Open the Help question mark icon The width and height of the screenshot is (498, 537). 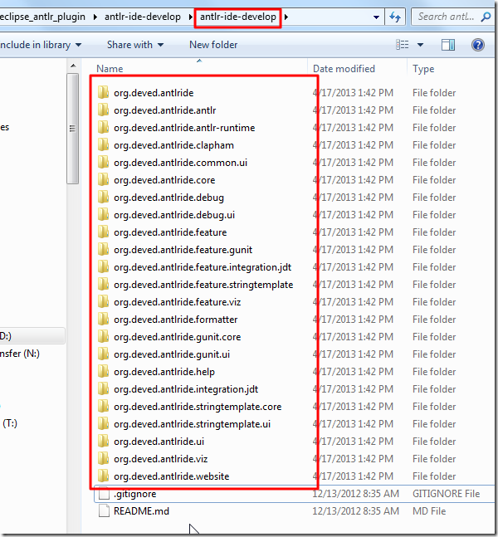477,45
